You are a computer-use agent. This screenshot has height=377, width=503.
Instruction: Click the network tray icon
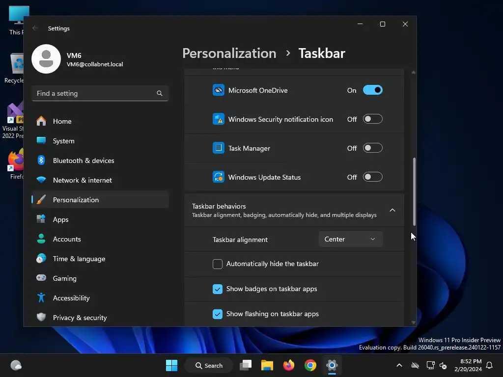[430, 365]
